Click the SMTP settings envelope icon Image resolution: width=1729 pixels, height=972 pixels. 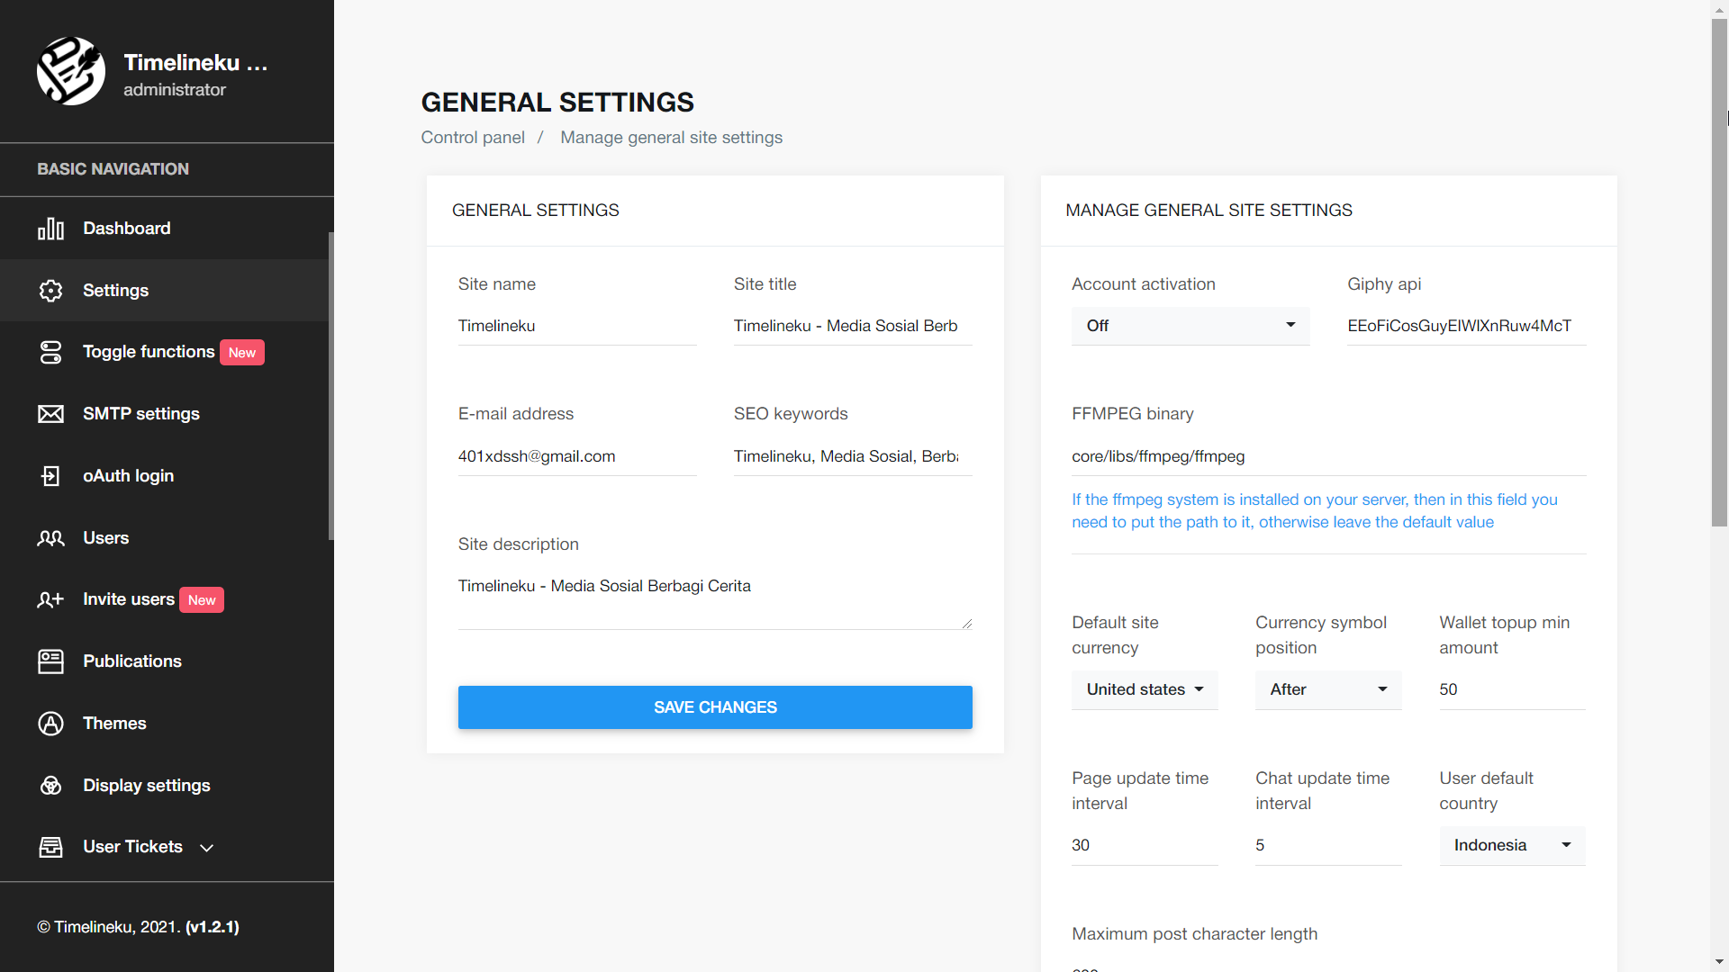click(x=50, y=414)
